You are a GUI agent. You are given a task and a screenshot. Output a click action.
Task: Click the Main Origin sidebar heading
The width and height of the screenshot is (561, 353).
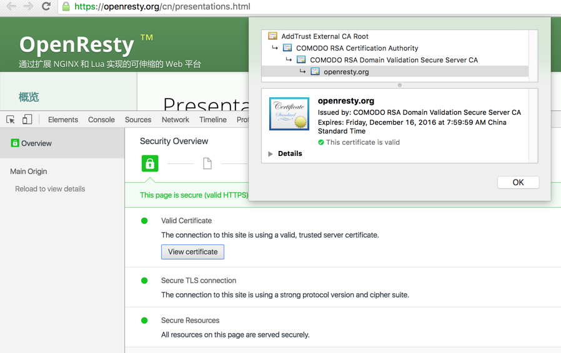29,172
